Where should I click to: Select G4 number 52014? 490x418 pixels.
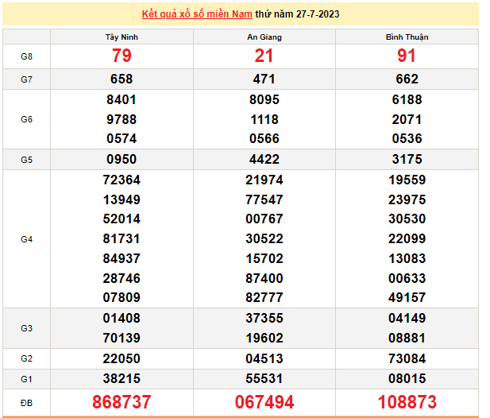(x=122, y=219)
